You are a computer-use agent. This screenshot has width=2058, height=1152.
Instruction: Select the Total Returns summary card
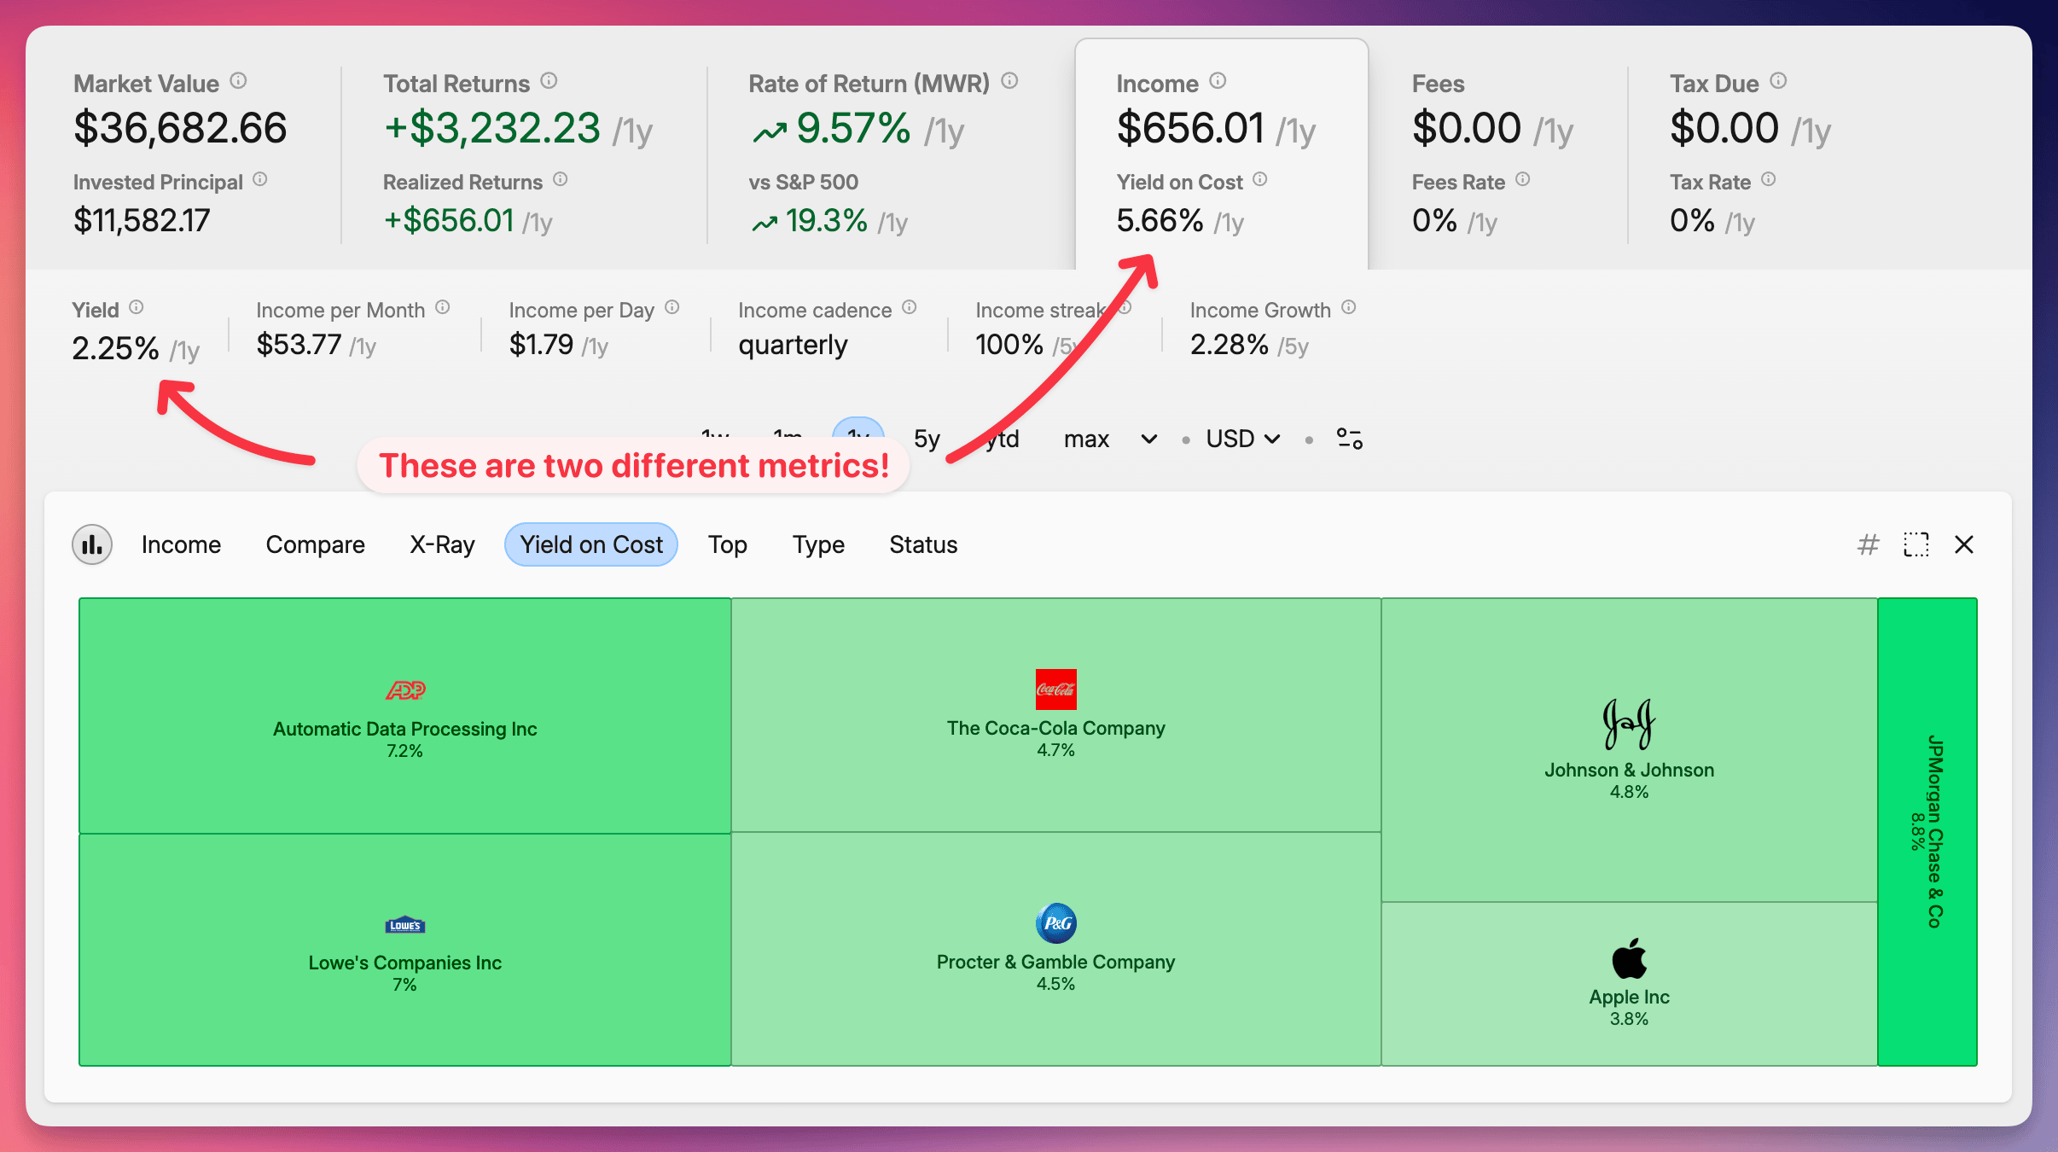(520, 154)
